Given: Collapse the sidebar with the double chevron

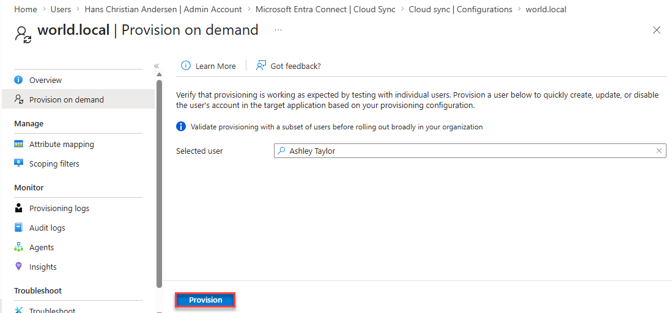Looking at the screenshot, I should [157, 65].
